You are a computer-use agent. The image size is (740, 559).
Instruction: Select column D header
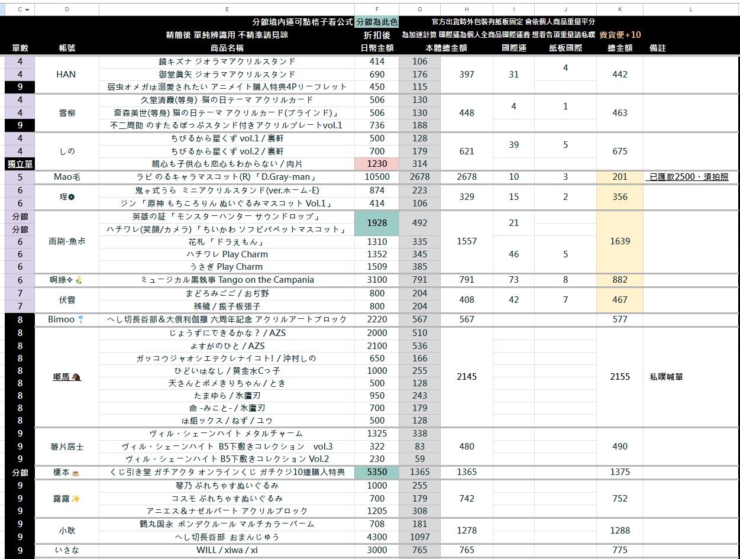67,9
